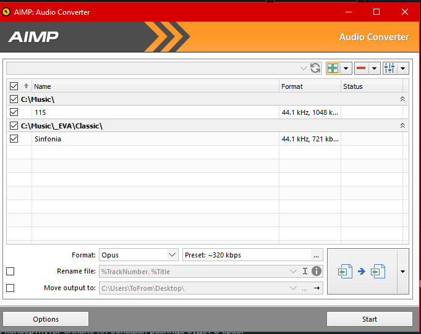Click the info icon beside Rename file
This screenshot has height=334, width=421.
[x=317, y=271]
